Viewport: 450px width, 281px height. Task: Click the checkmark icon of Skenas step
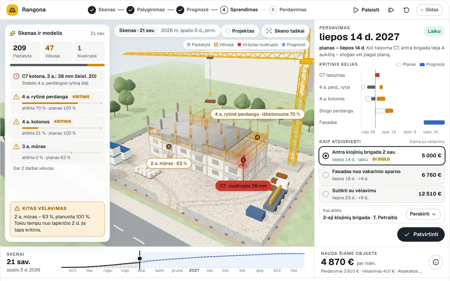tap(92, 10)
